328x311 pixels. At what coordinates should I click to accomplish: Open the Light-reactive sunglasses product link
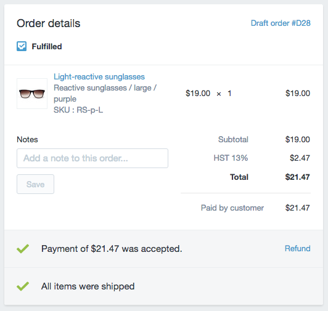[x=99, y=77]
